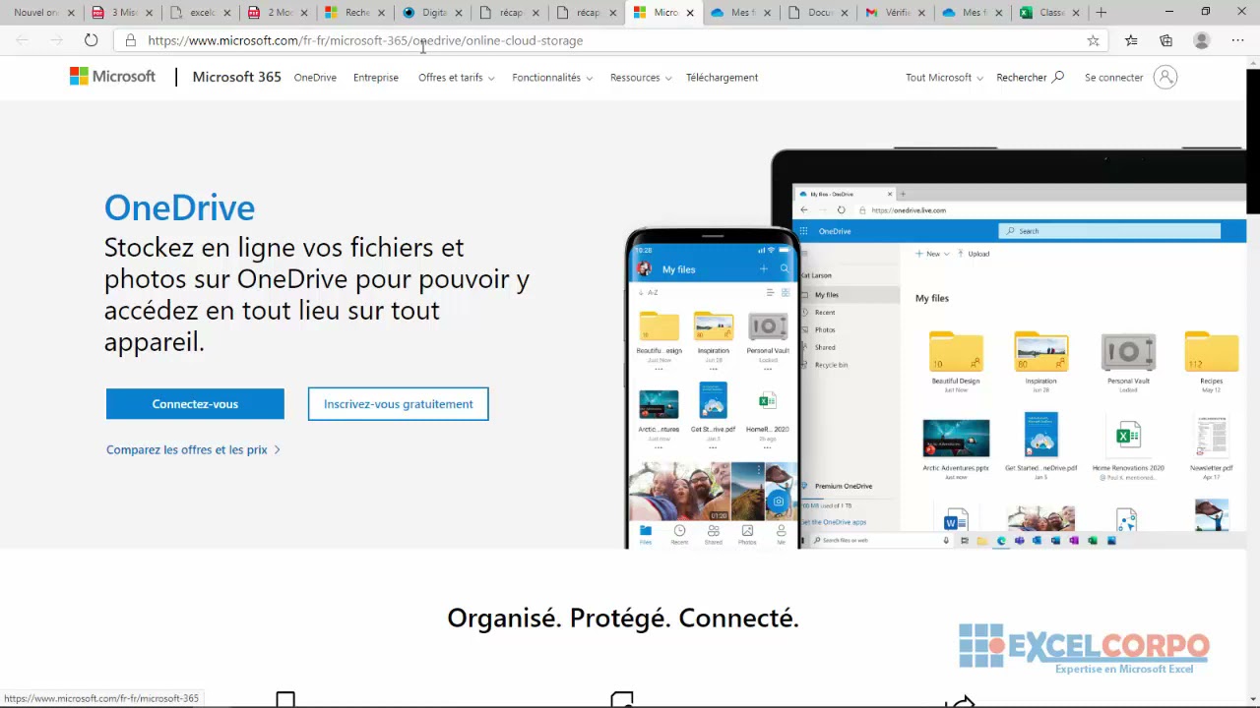The image size is (1260, 708).
Task: Close the active Microsoft tab
Action: coord(689,13)
